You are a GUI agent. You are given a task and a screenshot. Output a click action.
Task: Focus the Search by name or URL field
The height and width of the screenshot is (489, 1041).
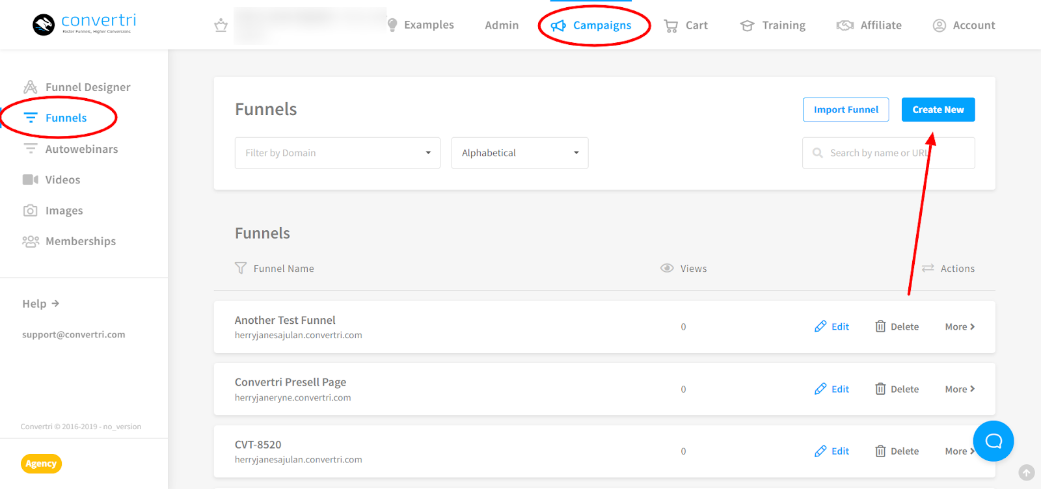pos(888,153)
